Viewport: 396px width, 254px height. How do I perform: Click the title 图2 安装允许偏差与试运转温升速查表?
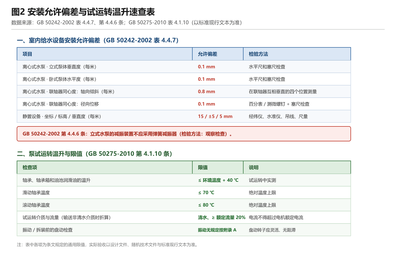click(x=83, y=12)
